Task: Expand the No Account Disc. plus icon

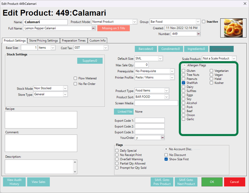Action: (166, 149)
